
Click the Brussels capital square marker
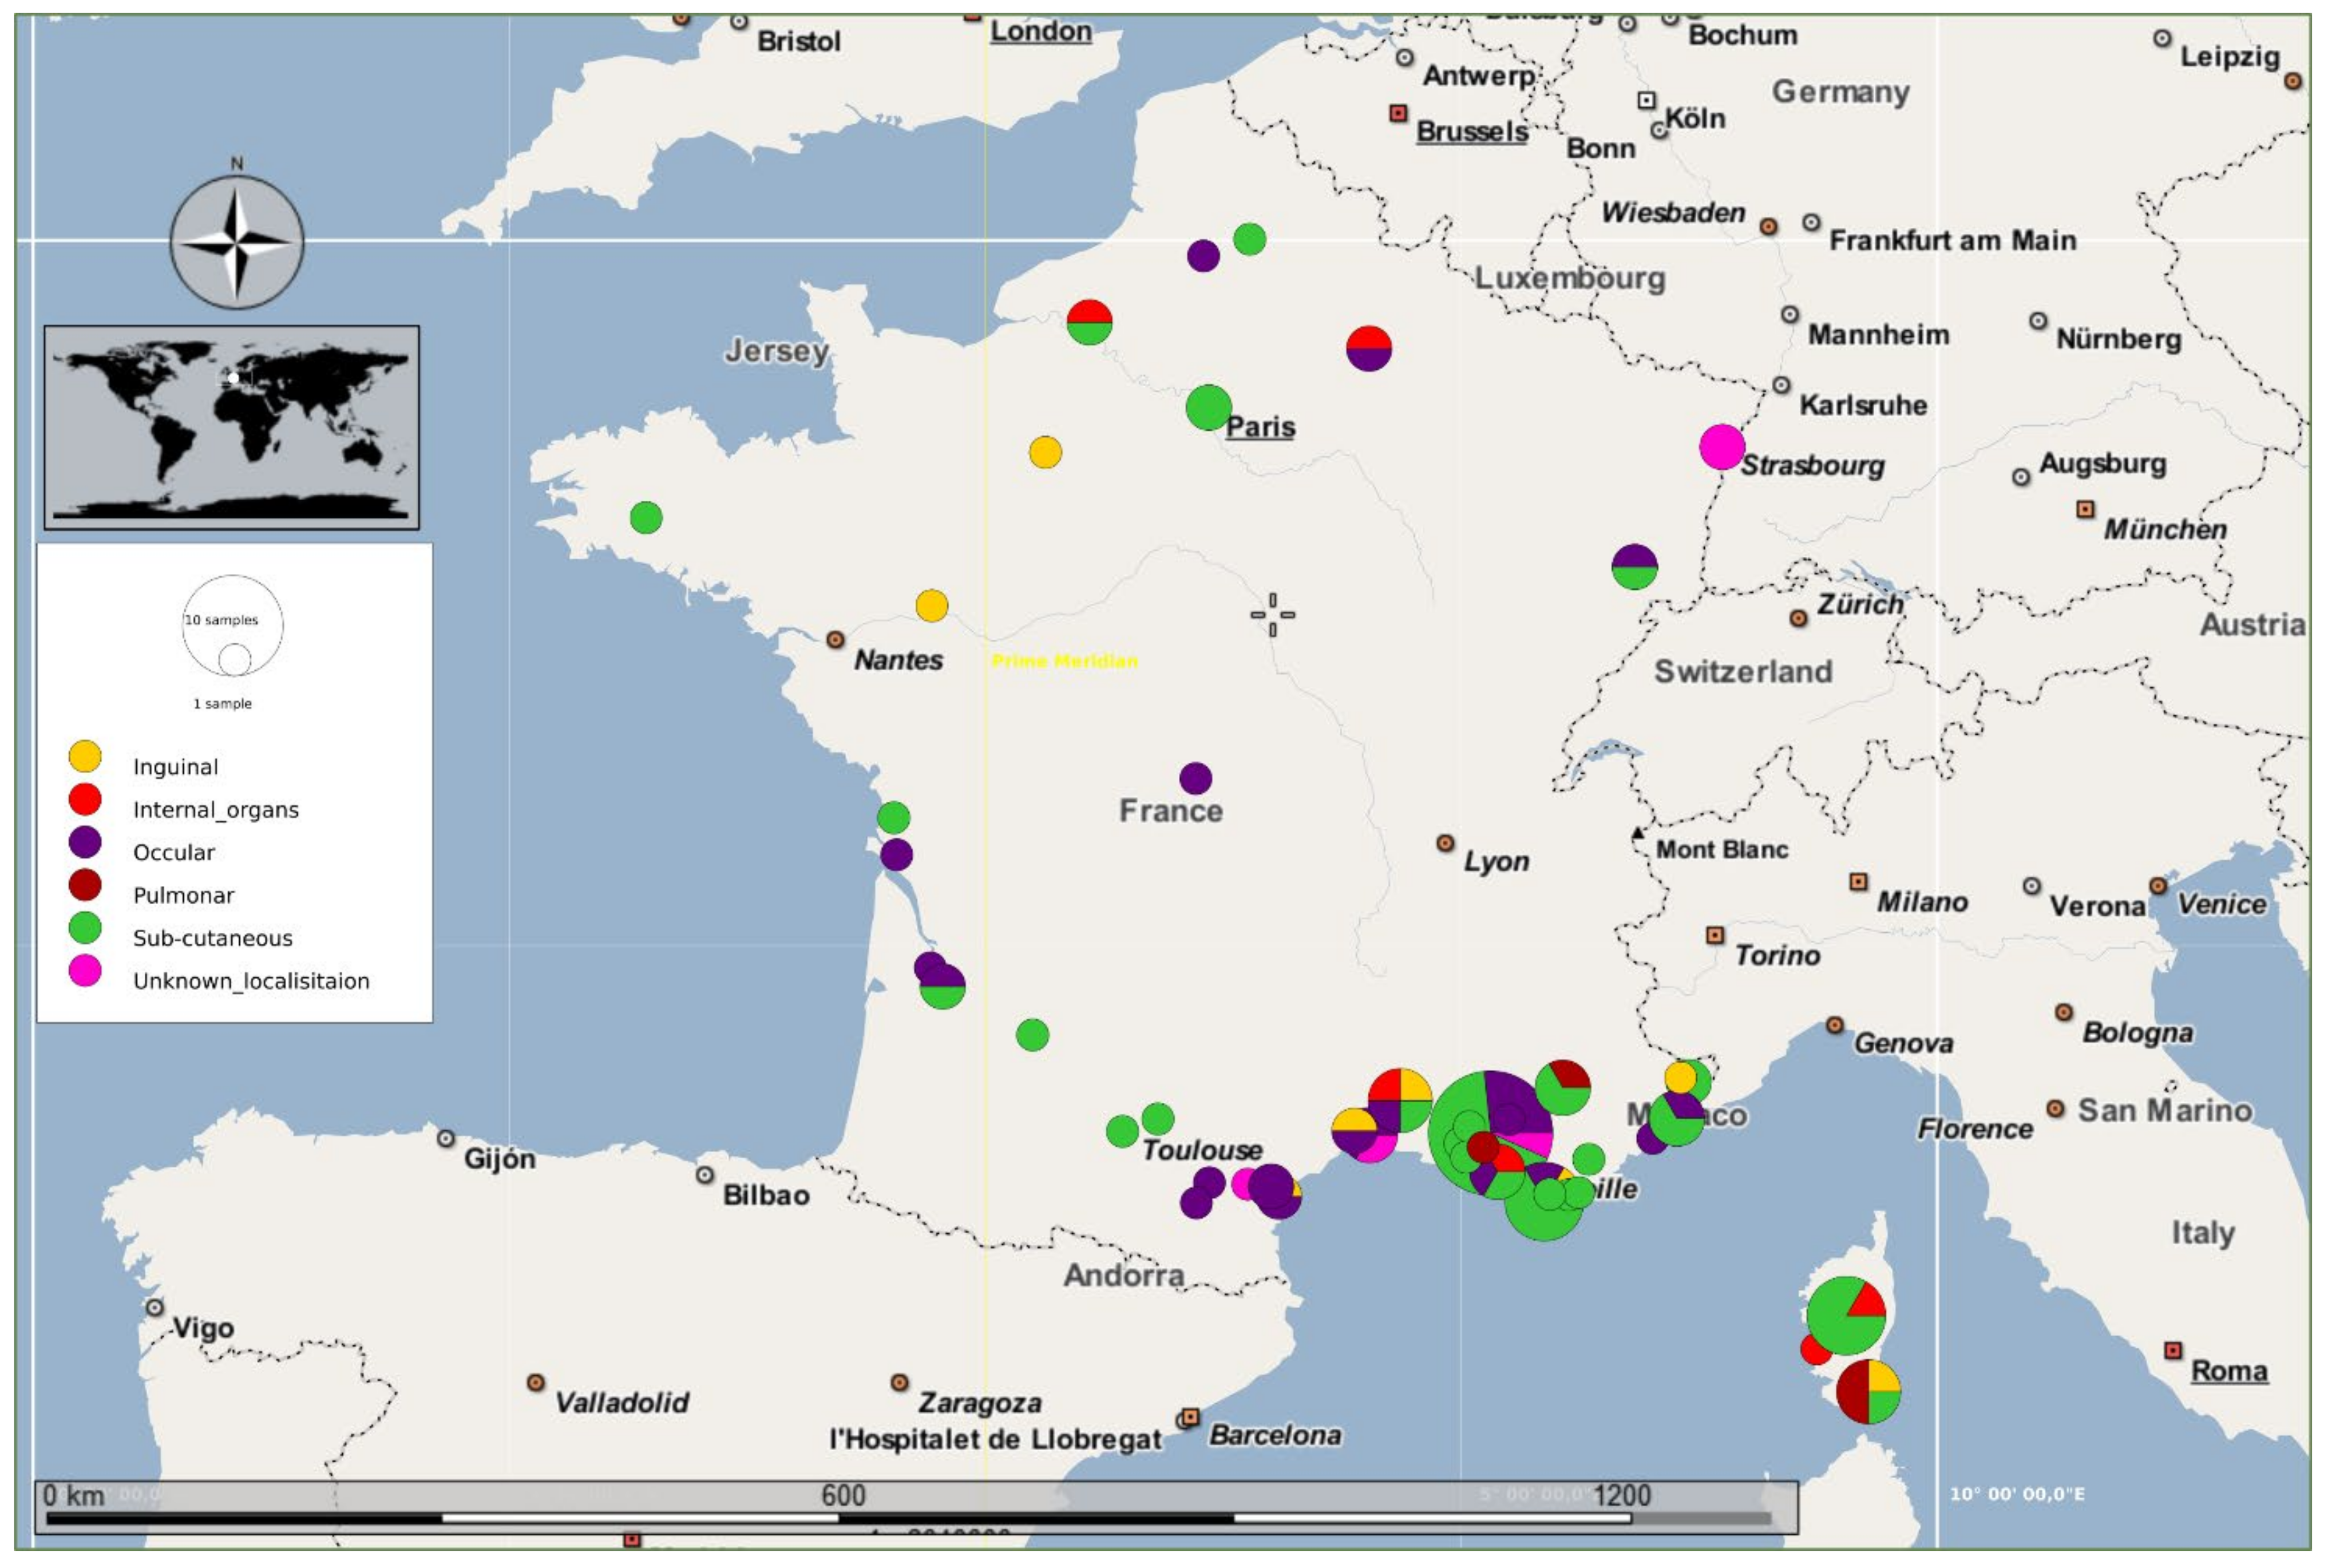click(x=1398, y=113)
